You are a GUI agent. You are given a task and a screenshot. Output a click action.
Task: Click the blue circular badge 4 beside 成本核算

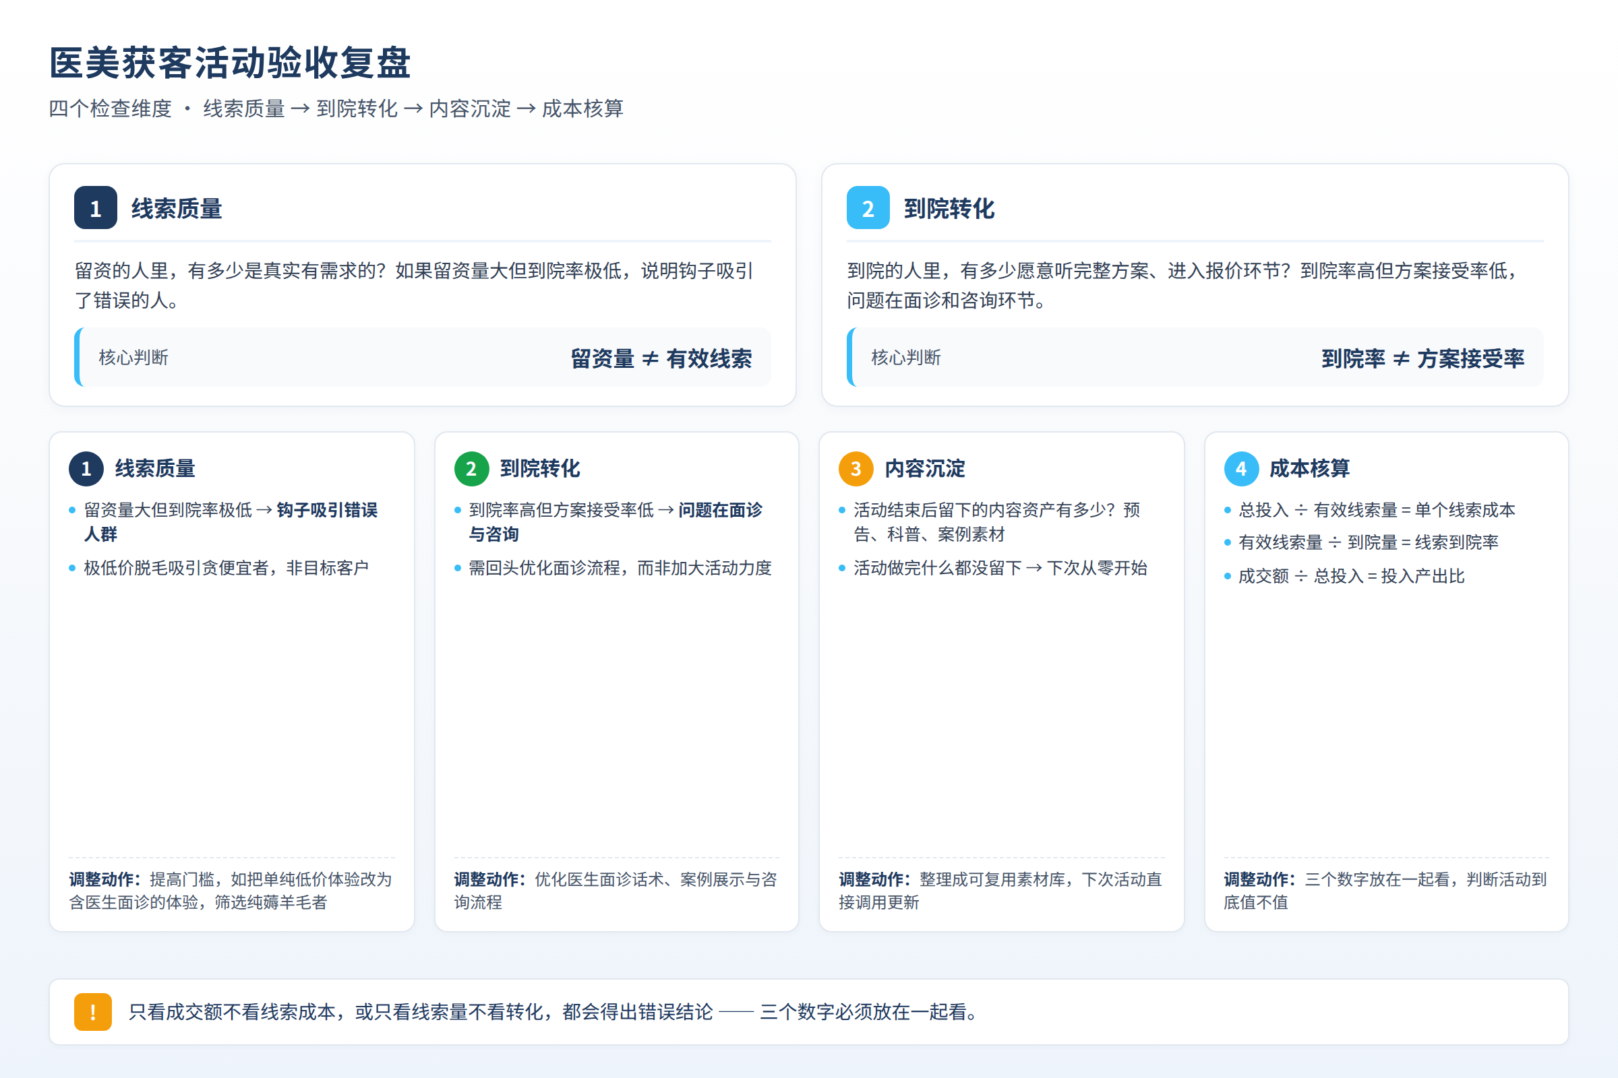1241,469
